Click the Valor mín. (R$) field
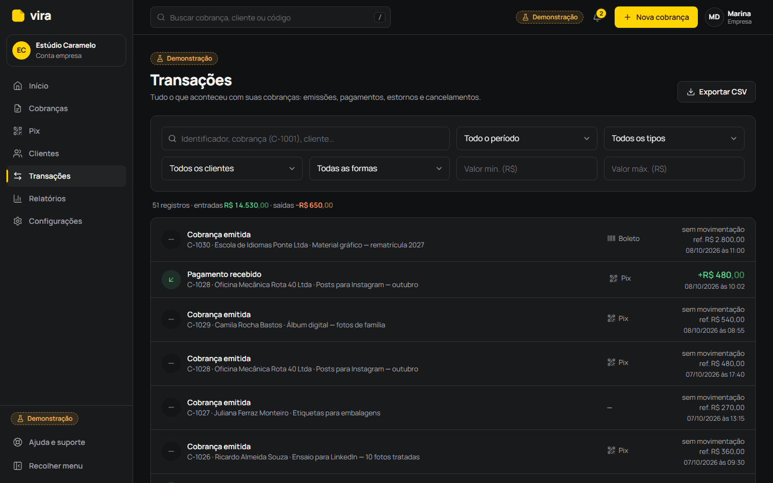Viewport: 773px width, 483px height. pyautogui.click(x=527, y=169)
